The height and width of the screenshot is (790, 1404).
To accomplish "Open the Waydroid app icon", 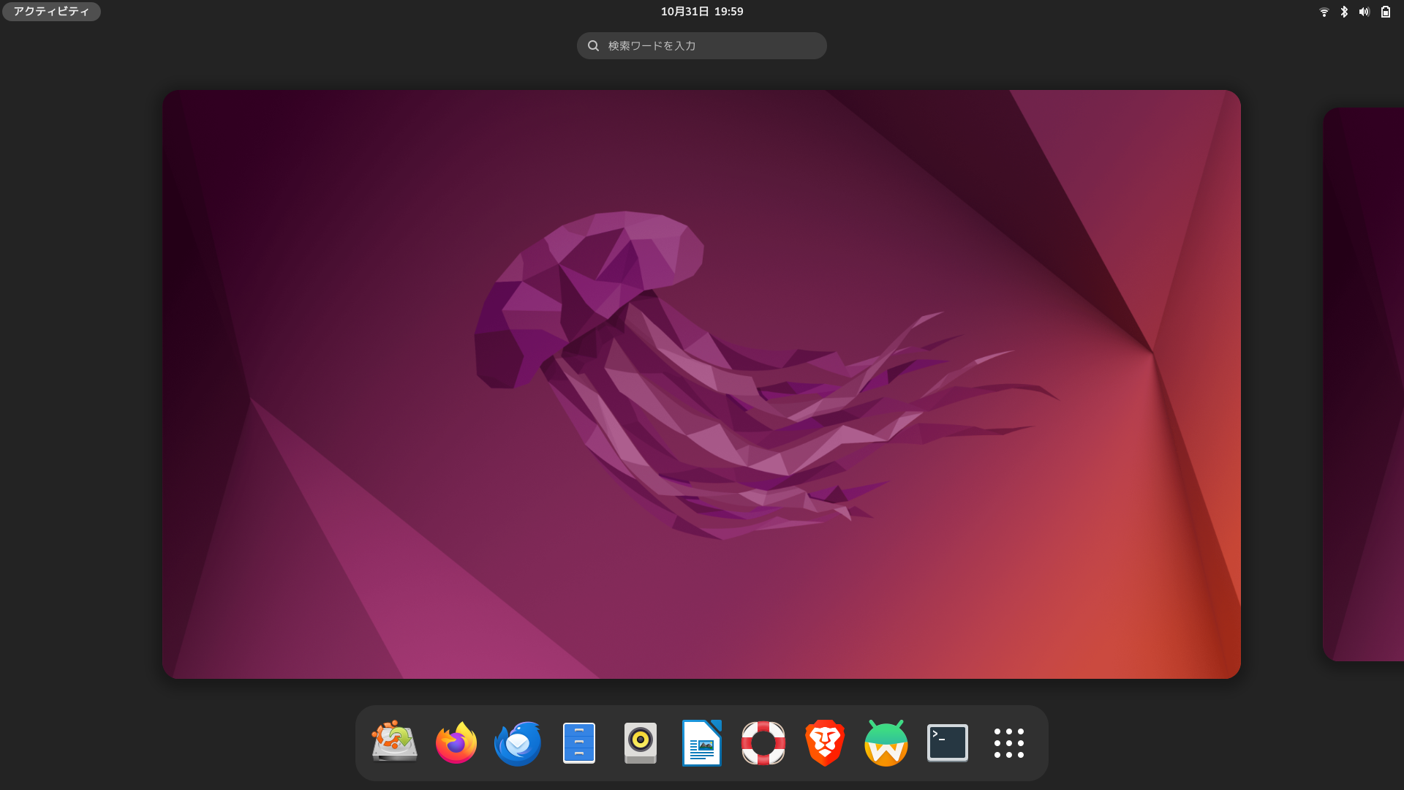I will click(886, 742).
